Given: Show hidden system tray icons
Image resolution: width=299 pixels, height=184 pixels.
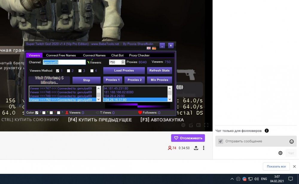Looking at the screenshot, I should click(x=232, y=179).
